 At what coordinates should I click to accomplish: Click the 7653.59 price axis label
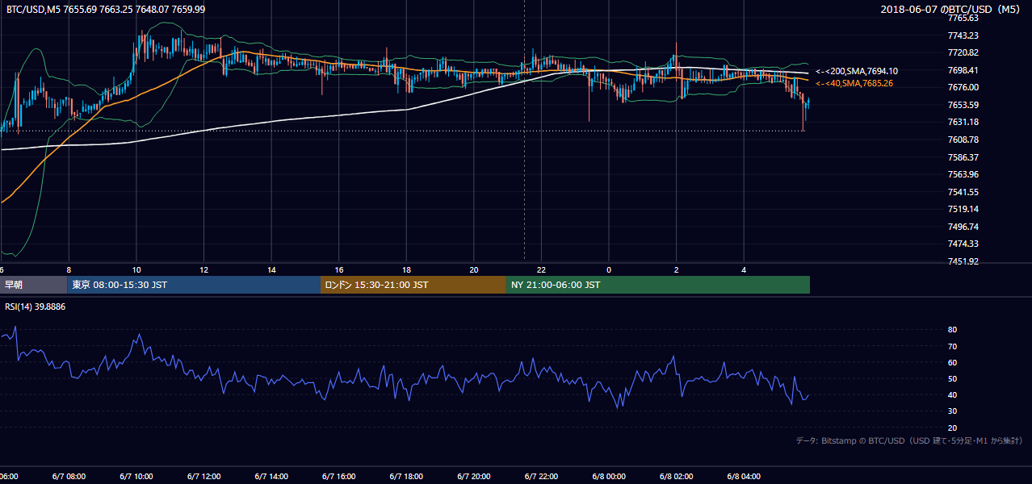(963, 105)
